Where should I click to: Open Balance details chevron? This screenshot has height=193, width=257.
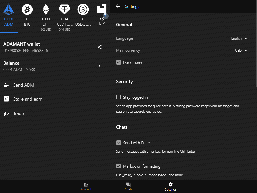(x=100, y=66)
